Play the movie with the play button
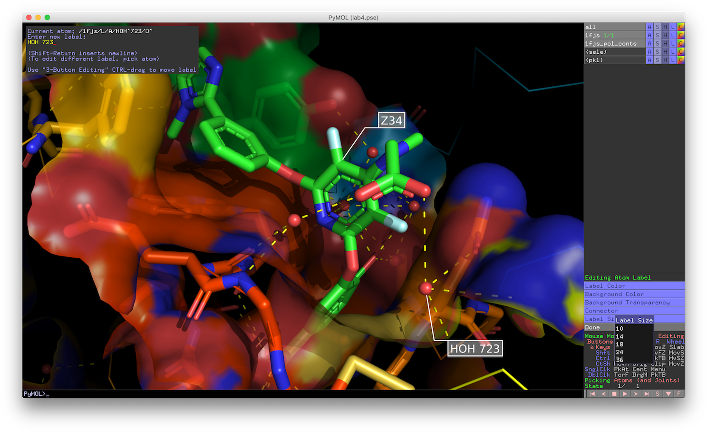 (x=625, y=393)
